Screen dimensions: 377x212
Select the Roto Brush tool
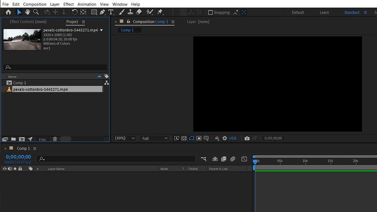(150, 12)
